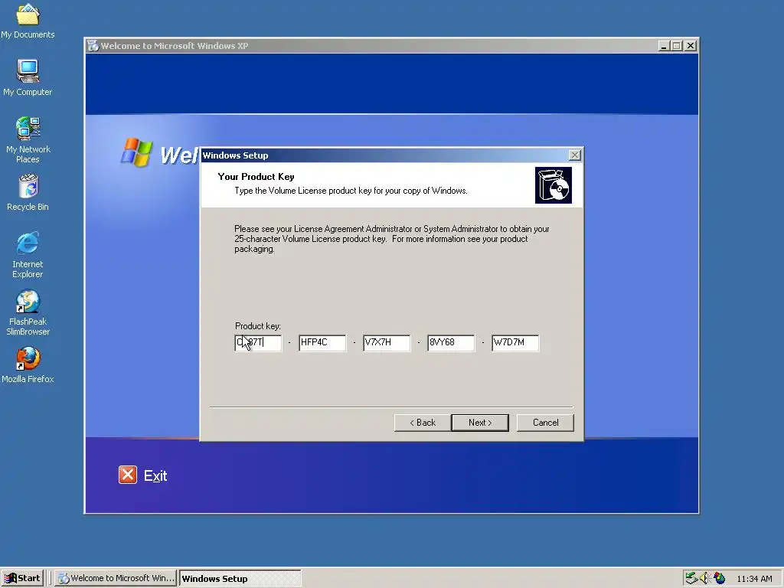Click the 11:34 AM taskbar clock
The image size is (784, 588).
point(754,579)
